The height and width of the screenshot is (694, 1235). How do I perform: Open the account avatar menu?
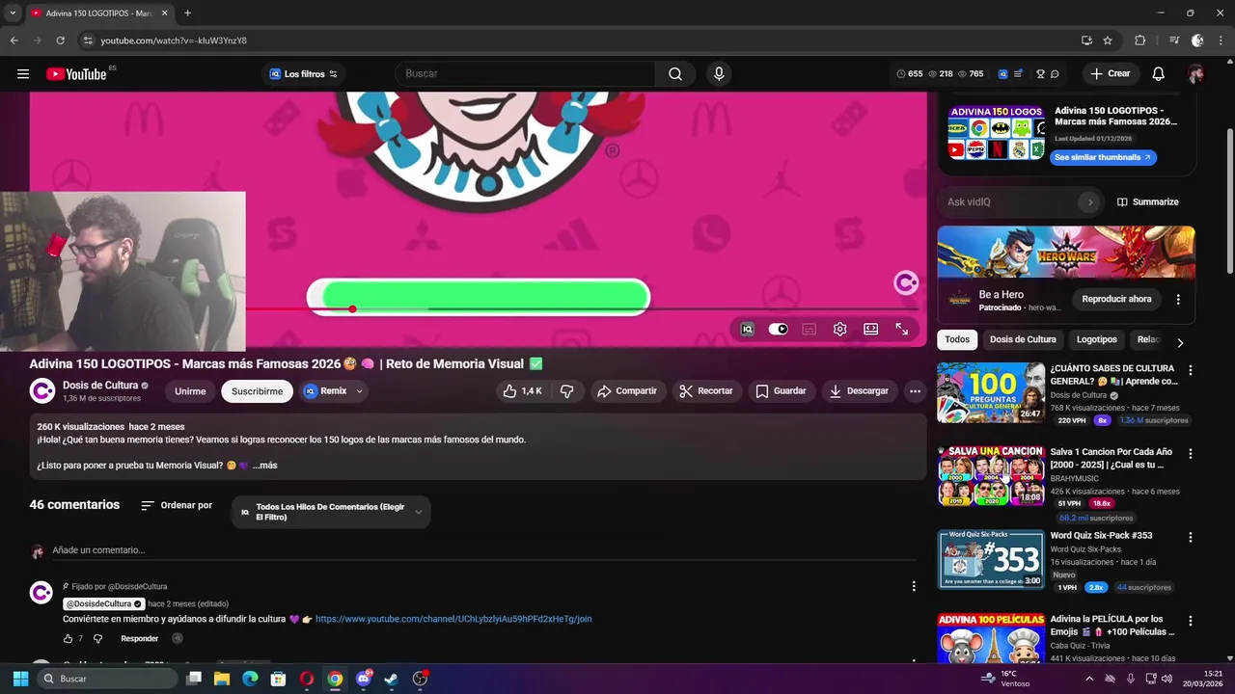point(1196,74)
